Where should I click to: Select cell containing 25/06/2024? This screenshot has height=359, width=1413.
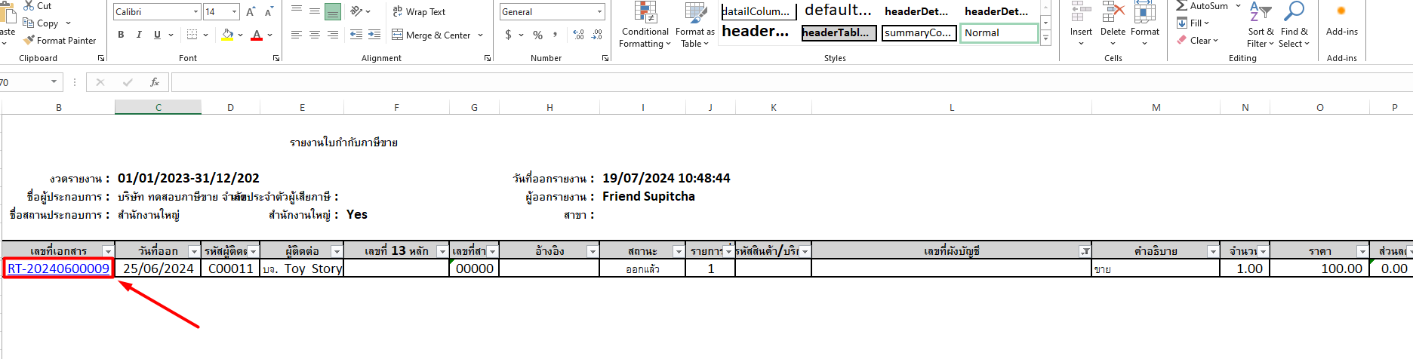tap(159, 268)
